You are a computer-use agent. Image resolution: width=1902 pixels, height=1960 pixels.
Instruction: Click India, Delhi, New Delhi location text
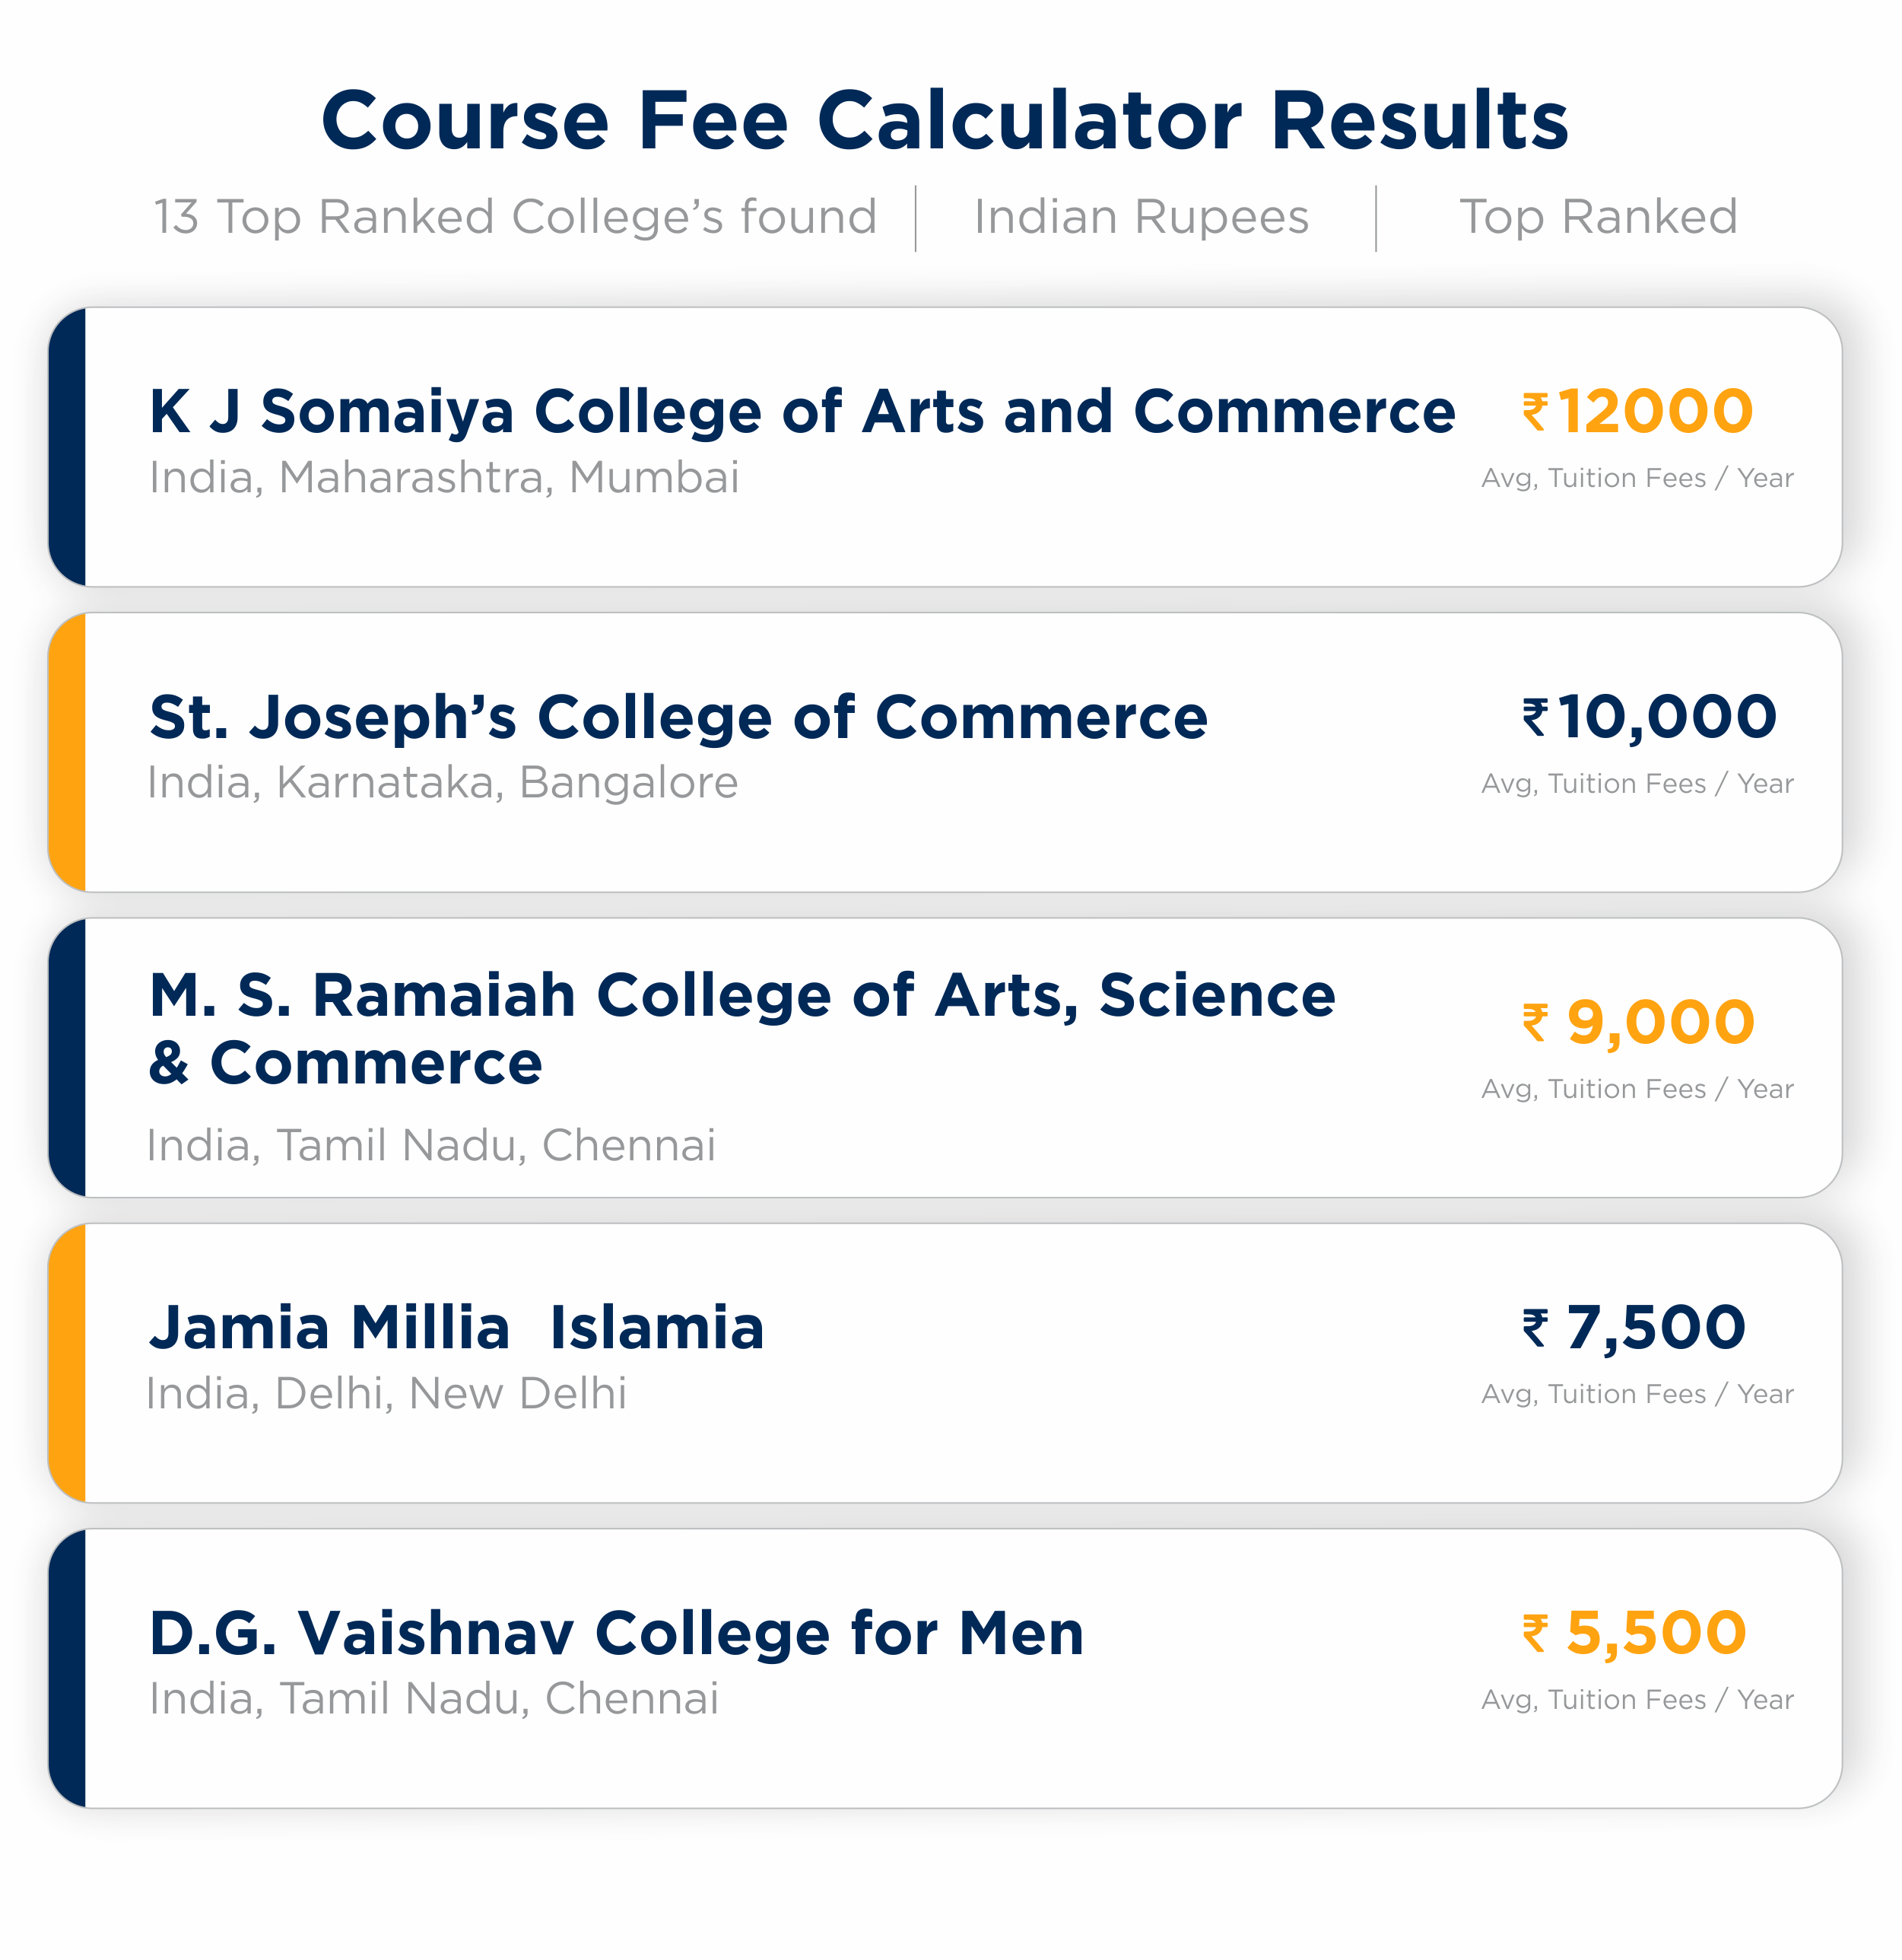[386, 1393]
